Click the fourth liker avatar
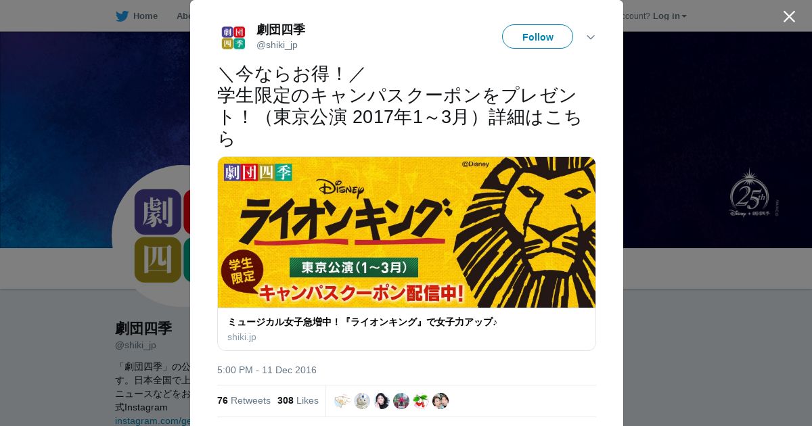Image resolution: width=812 pixels, height=426 pixels. pyautogui.click(x=401, y=401)
